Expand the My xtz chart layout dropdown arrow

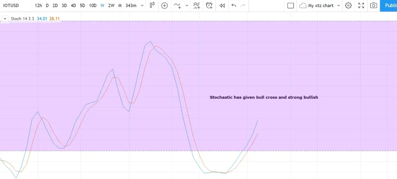pyautogui.click(x=338, y=6)
